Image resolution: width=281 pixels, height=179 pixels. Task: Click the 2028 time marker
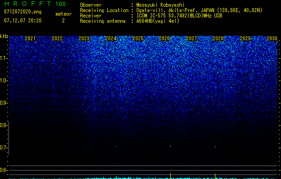218,38
